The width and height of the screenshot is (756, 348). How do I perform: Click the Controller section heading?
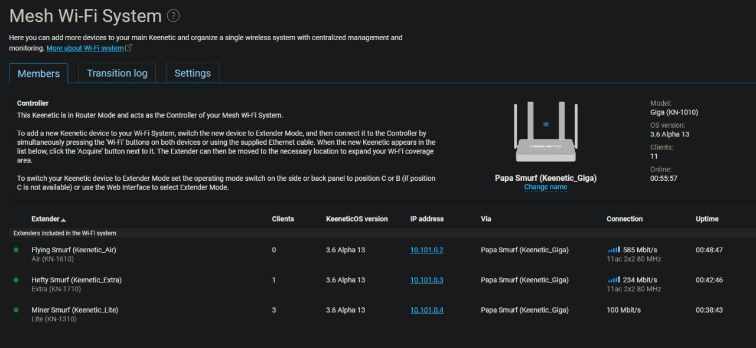click(x=32, y=103)
